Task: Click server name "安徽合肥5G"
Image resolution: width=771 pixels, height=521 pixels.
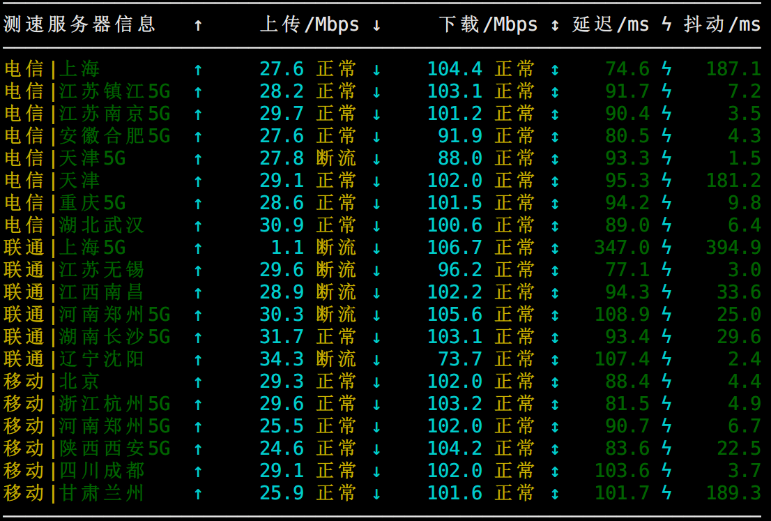Action: click(114, 136)
